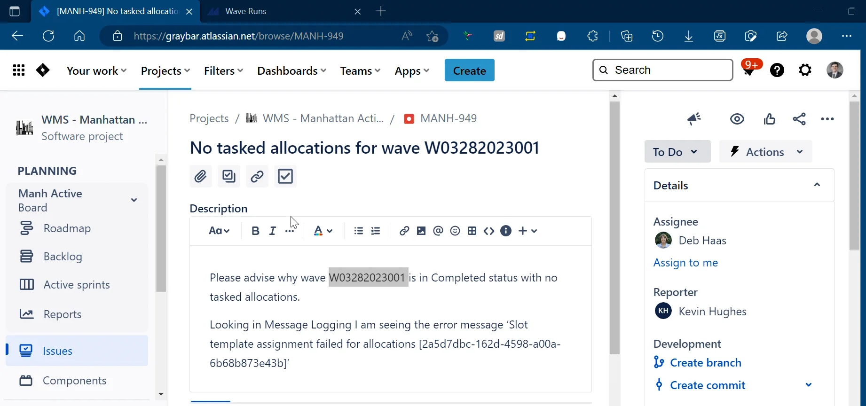The width and height of the screenshot is (866, 406).
Task: Open the Actions dropdown
Action: pos(766,152)
